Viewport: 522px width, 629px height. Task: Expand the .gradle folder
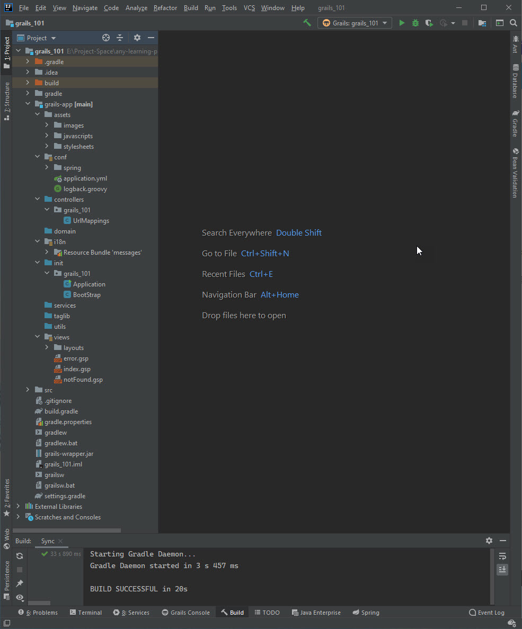pos(28,61)
